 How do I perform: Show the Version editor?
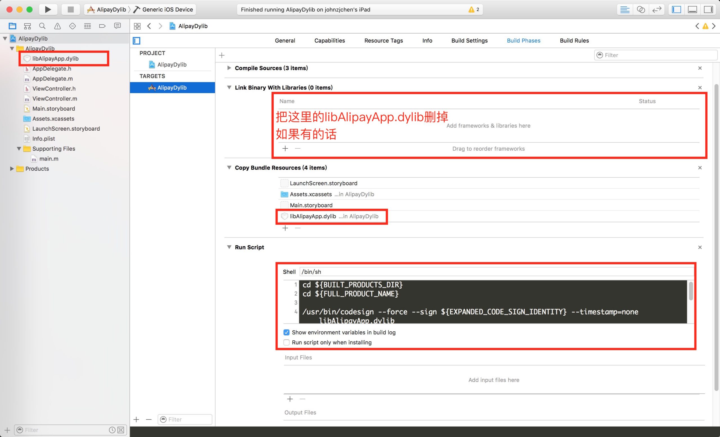pos(657,9)
